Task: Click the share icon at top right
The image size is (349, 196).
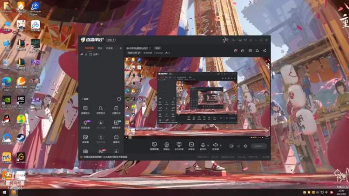Action: pos(264,51)
